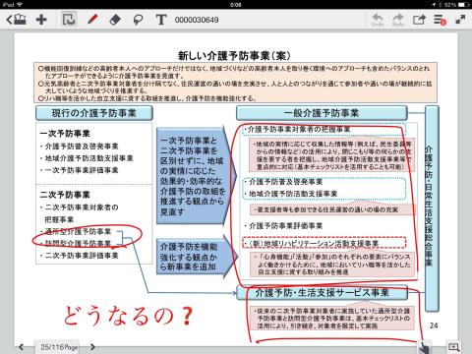This screenshot has width=472, height=354.
Task: Tap 二次予防事業評価事業 text
Action: [82, 256]
